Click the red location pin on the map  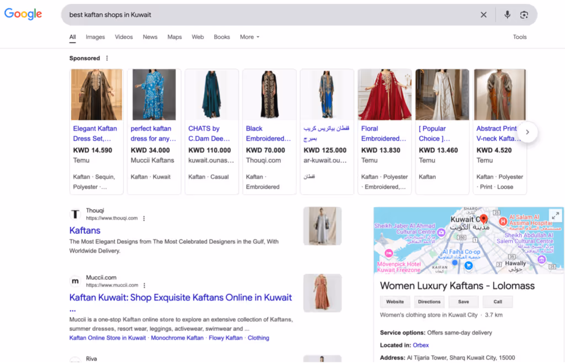click(483, 218)
